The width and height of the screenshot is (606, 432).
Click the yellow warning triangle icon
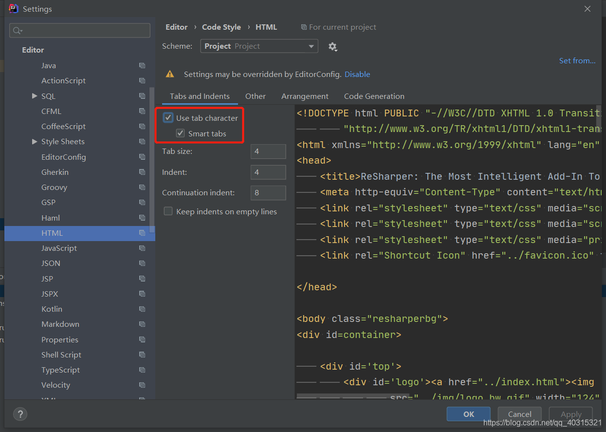(x=170, y=74)
